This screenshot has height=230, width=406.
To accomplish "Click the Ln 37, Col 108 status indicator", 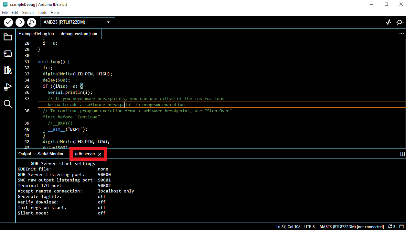I will pos(288,226).
